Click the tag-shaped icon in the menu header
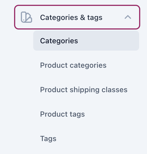This screenshot has height=154, width=147. 26,17
